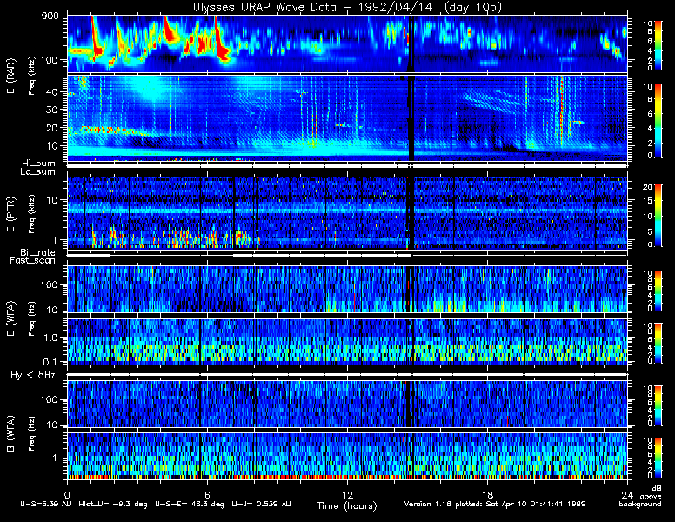Click the E WFA 10-100 Hz spectrogram

coord(347,289)
